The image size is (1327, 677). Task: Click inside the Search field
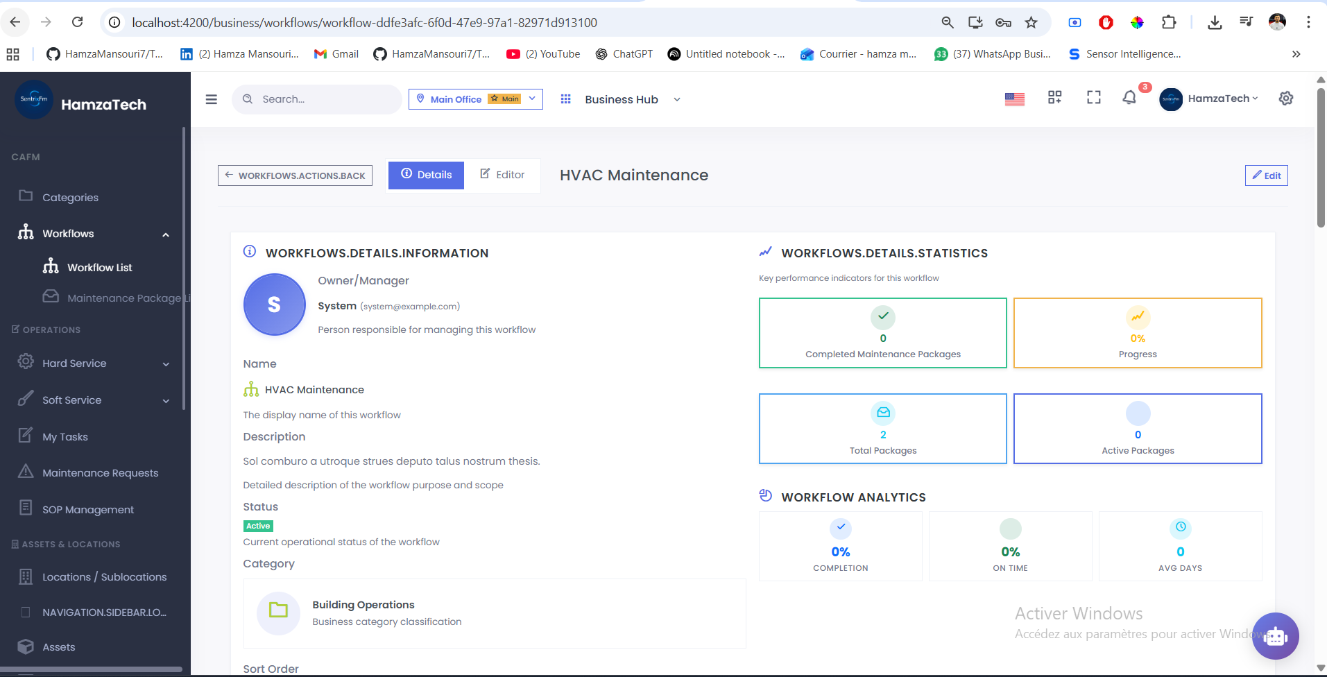click(x=316, y=98)
